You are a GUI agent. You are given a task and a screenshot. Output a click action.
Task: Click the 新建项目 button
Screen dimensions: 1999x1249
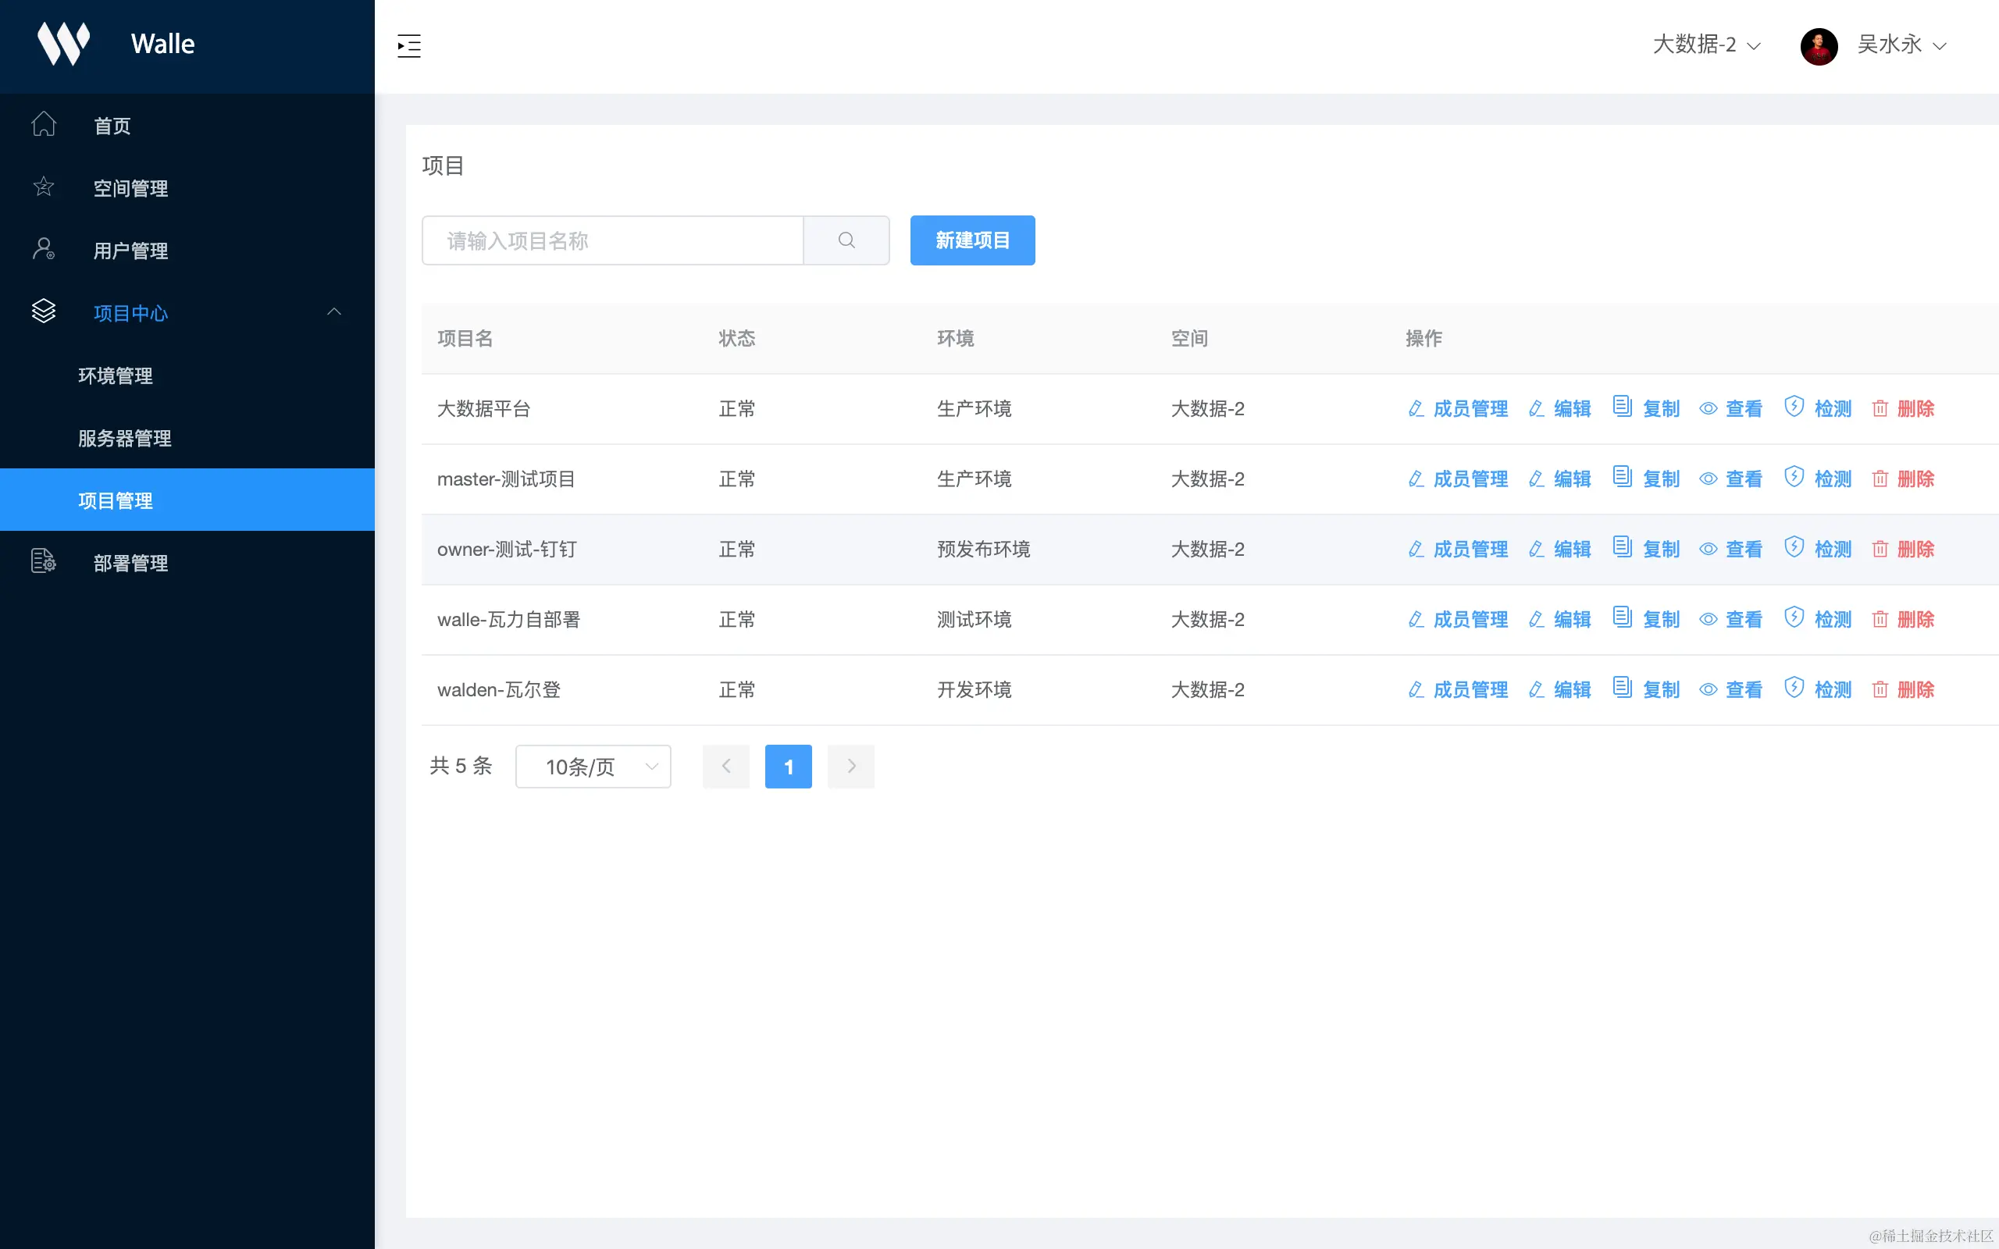pyautogui.click(x=972, y=240)
